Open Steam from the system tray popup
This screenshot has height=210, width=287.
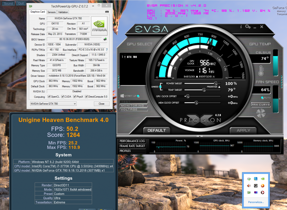(x=256, y=185)
